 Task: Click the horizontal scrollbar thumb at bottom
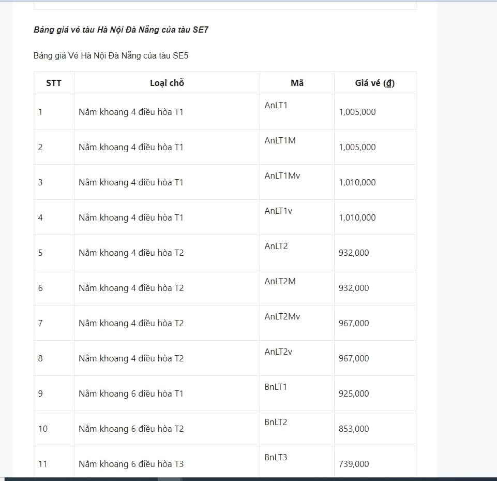click(x=169, y=479)
